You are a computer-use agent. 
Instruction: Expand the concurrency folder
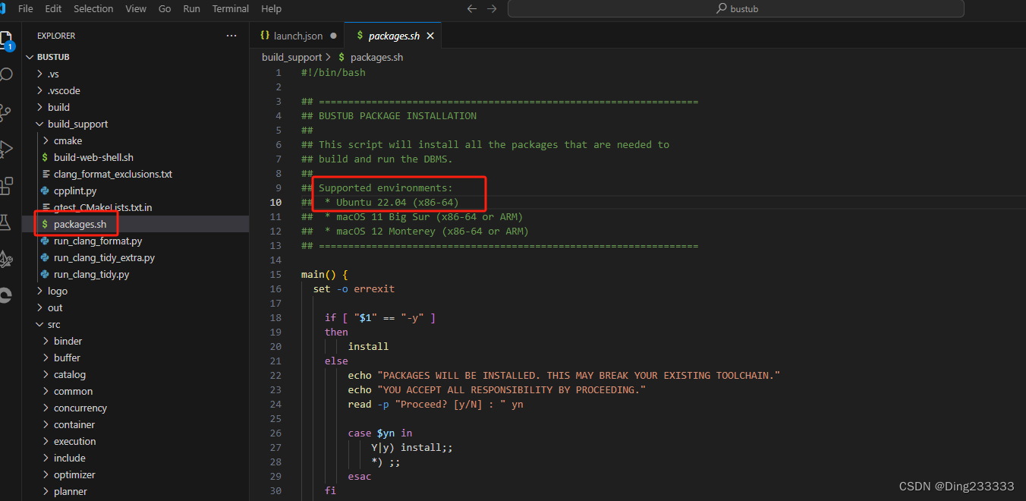click(x=80, y=408)
